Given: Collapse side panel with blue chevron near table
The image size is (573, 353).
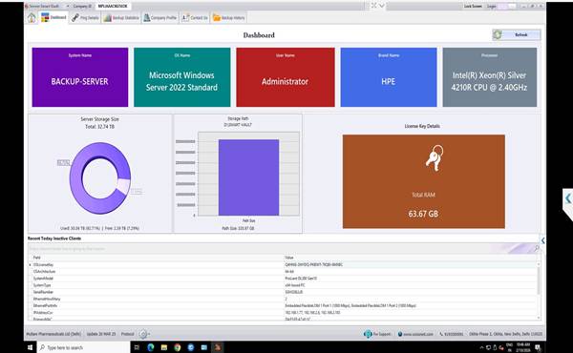Looking at the screenshot, I should coord(543,240).
